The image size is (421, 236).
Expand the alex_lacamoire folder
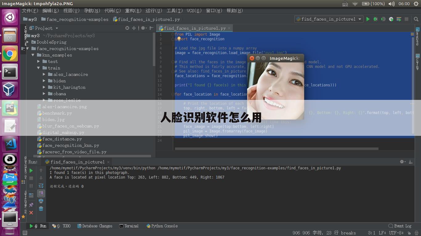(x=44, y=74)
